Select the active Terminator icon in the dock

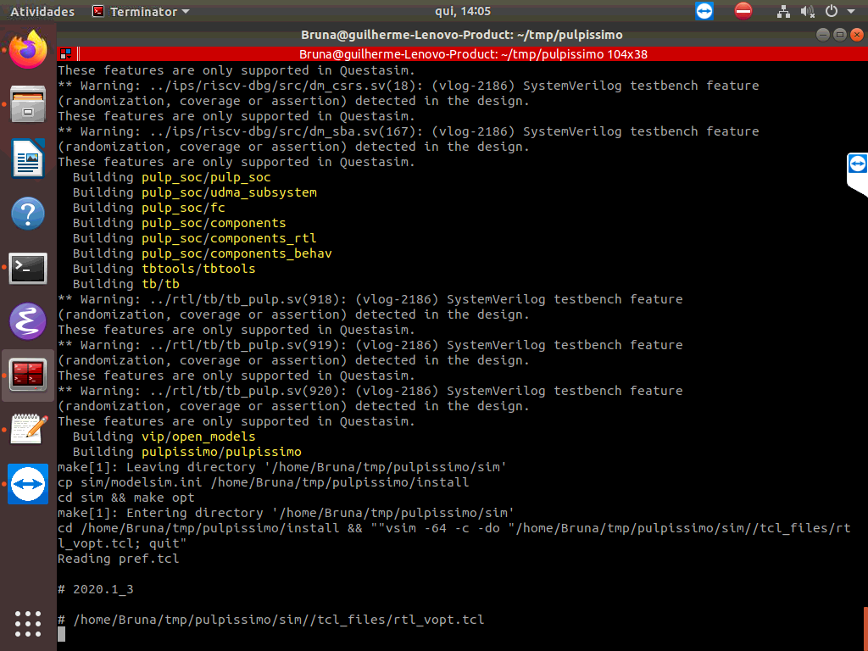[x=28, y=374]
